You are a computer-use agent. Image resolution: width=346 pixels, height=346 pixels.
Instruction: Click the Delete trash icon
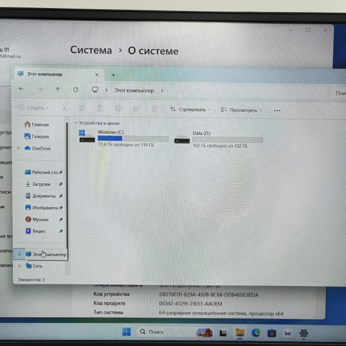click(154, 109)
